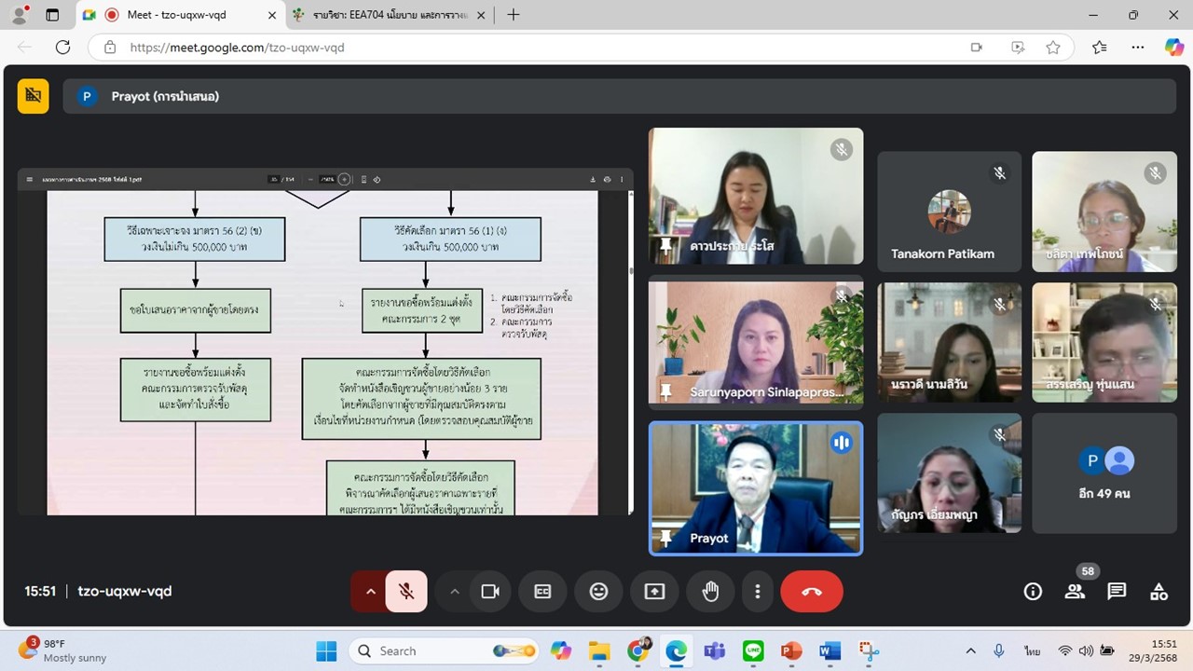Select Prayot's video tile
This screenshot has height=671, width=1193.
(x=756, y=488)
